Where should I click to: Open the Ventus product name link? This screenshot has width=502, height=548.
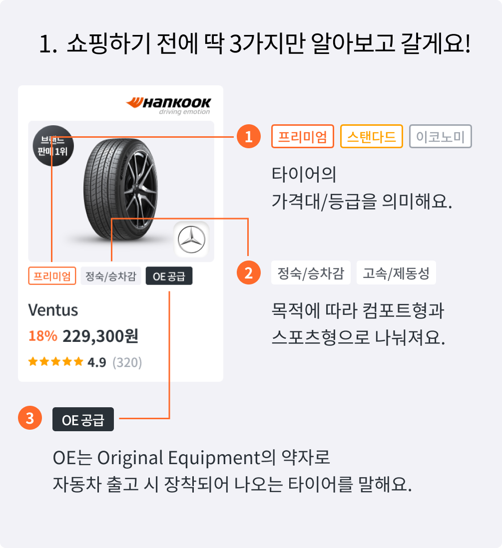(53, 310)
